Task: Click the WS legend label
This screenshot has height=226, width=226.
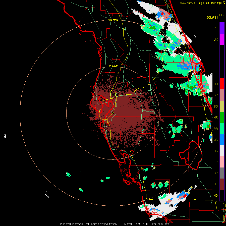Action: pos(215,140)
